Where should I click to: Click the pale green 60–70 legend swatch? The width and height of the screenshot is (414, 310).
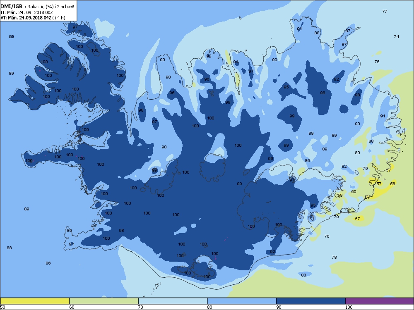tap(104, 301)
